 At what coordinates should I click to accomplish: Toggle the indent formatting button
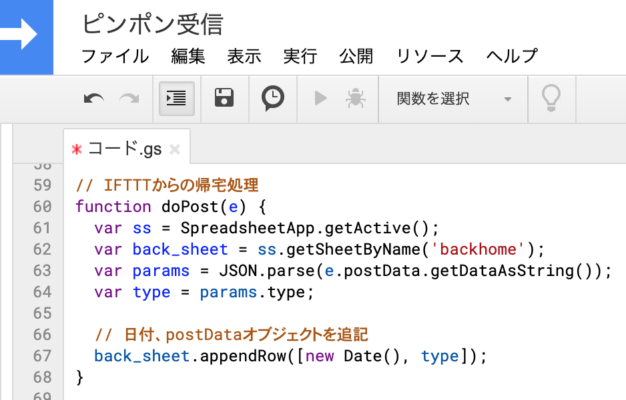pyautogui.click(x=176, y=99)
